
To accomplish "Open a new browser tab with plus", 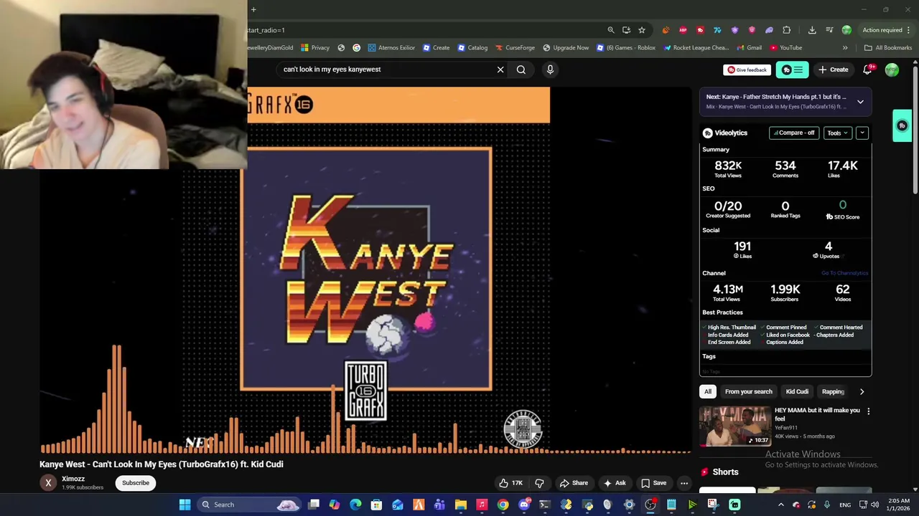I will pyautogui.click(x=253, y=10).
